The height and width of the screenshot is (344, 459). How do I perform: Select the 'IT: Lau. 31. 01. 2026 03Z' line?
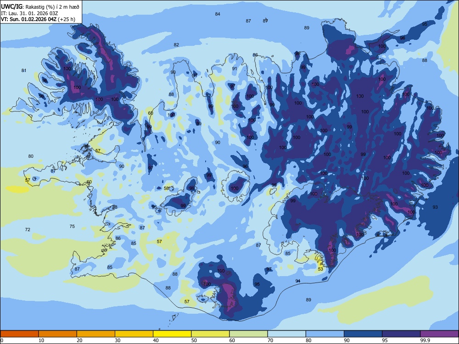pos(28,13)
